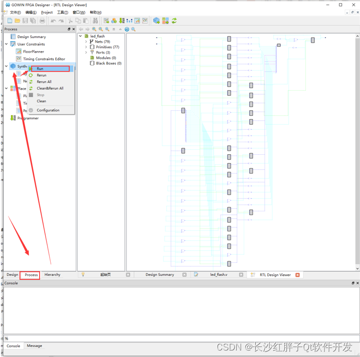The image size is (360, 357).
Task: Click the New File toolbar icon
Action: [x=10, y=21]
